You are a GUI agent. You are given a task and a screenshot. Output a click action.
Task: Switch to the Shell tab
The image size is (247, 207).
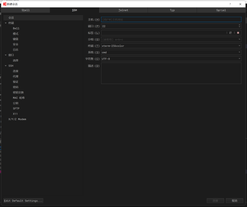coord(25,10)
